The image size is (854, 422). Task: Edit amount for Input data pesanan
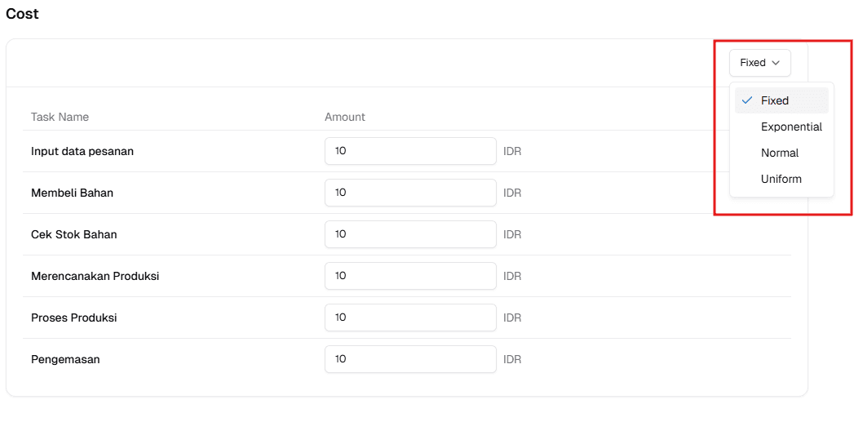(x=410, y=151)
